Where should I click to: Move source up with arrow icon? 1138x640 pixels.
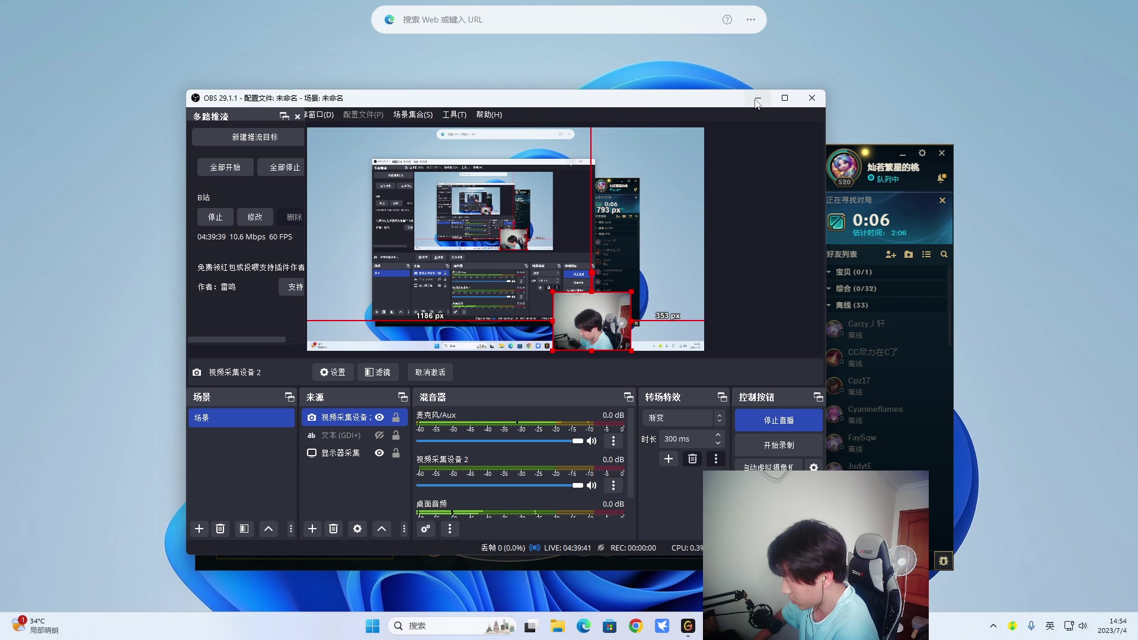(382, 529)
